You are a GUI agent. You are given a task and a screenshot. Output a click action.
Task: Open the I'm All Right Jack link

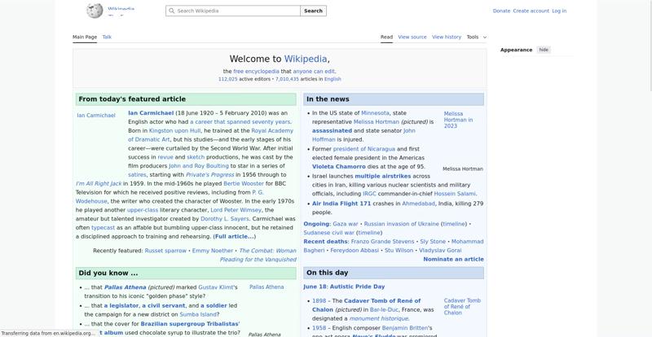click(99, 183)
